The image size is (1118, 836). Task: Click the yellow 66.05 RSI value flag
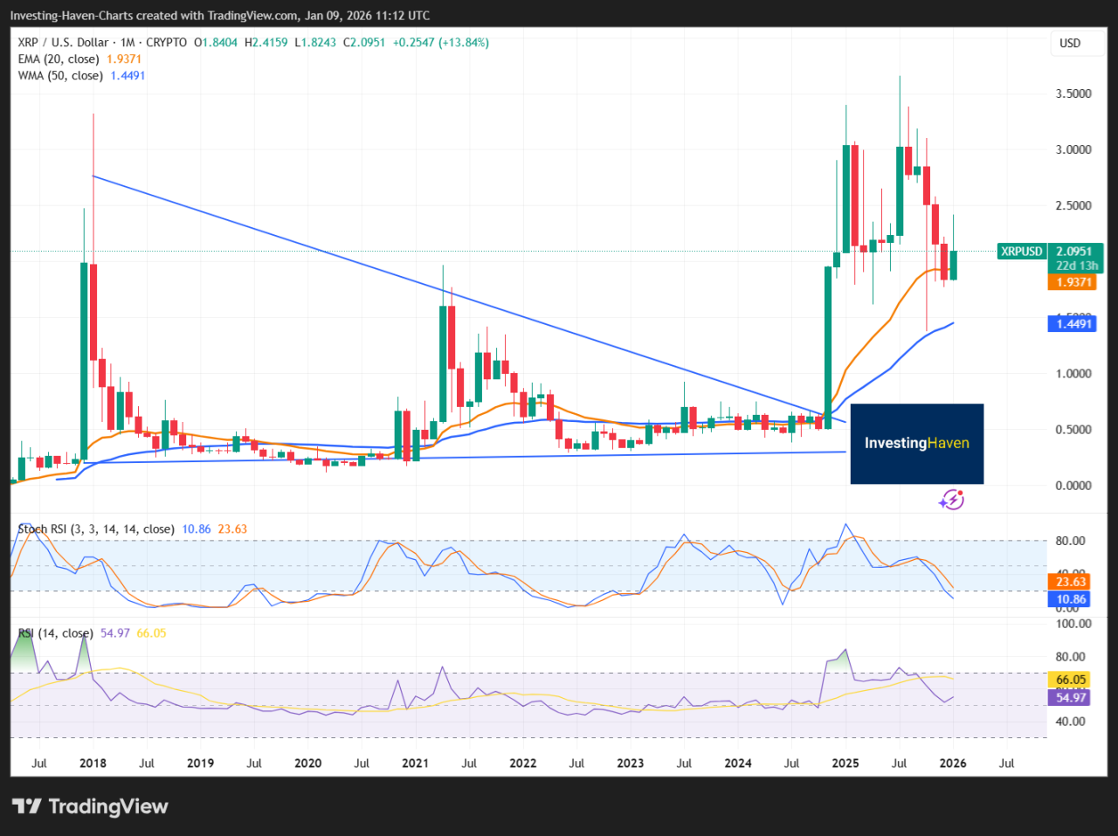coord(1068,678)
